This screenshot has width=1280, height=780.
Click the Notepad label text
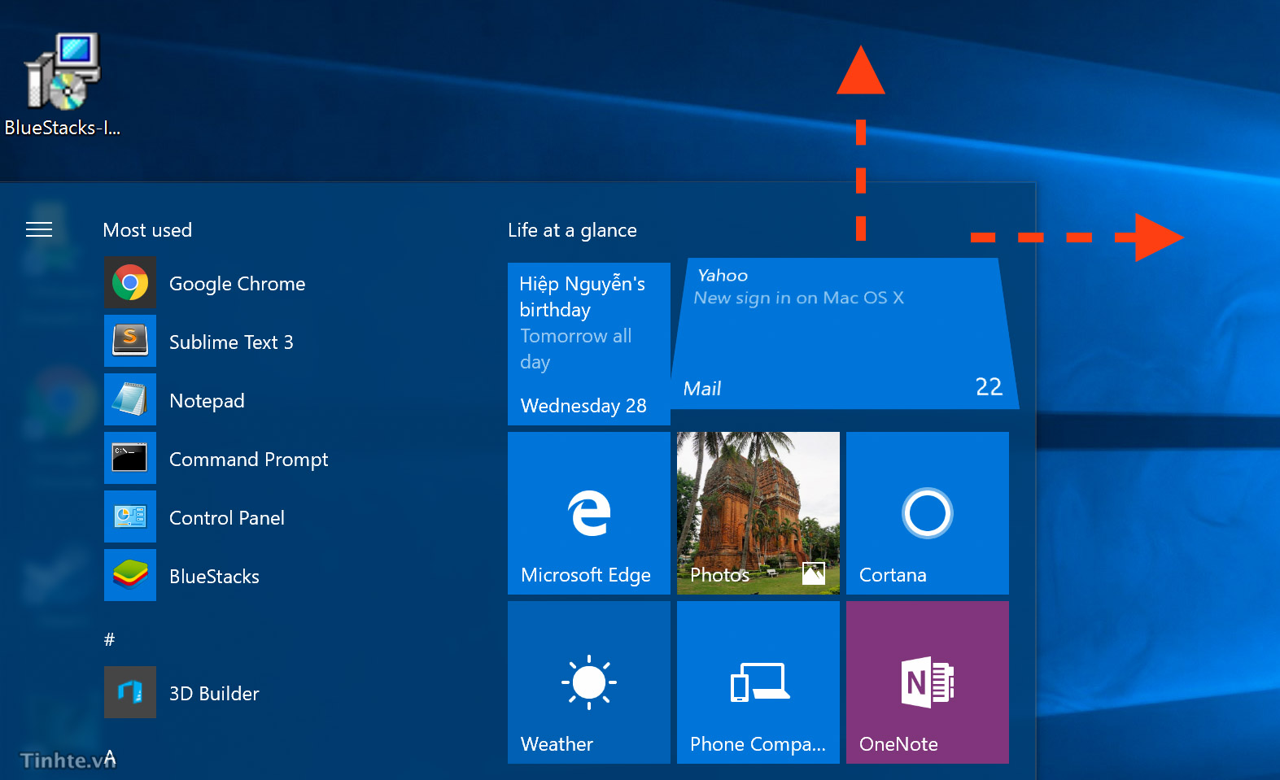[x=207, y=401]
